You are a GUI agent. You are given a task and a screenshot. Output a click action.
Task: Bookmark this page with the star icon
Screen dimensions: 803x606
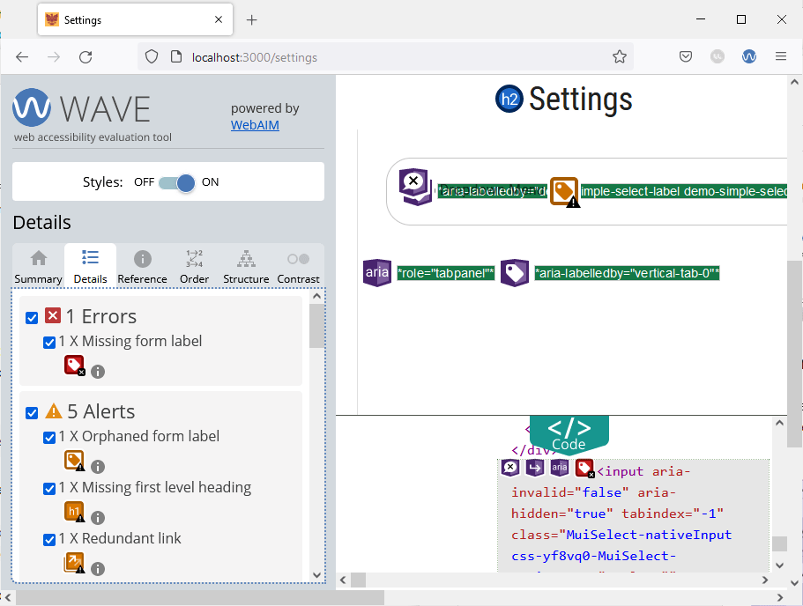click(620, 56)
